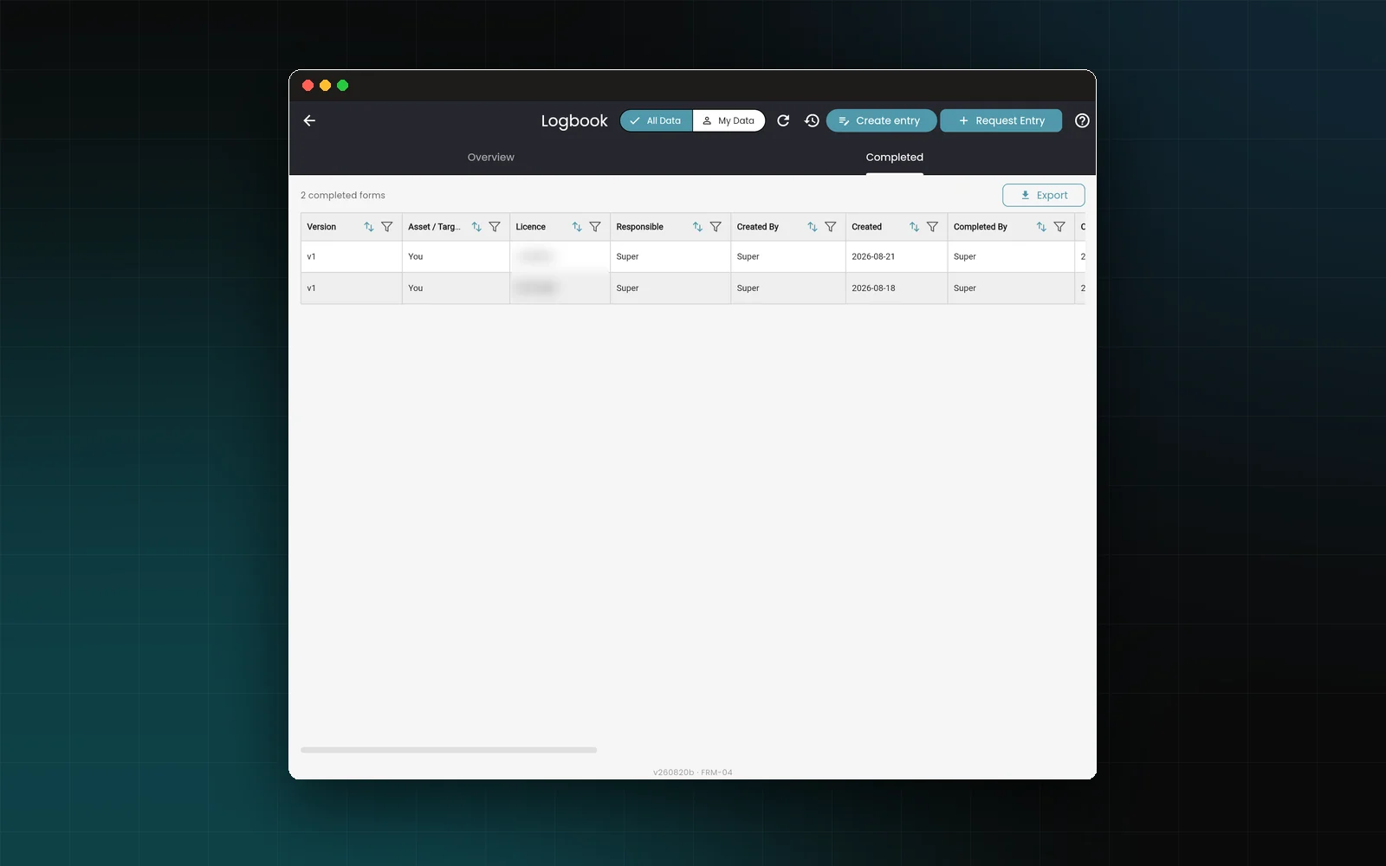Filter the Responsible column

click(x=716, y=227)
